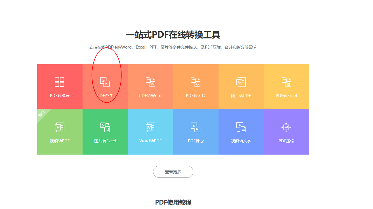Select the PDF合并 merge icon
373x209 pixels.
coord(105,82)
